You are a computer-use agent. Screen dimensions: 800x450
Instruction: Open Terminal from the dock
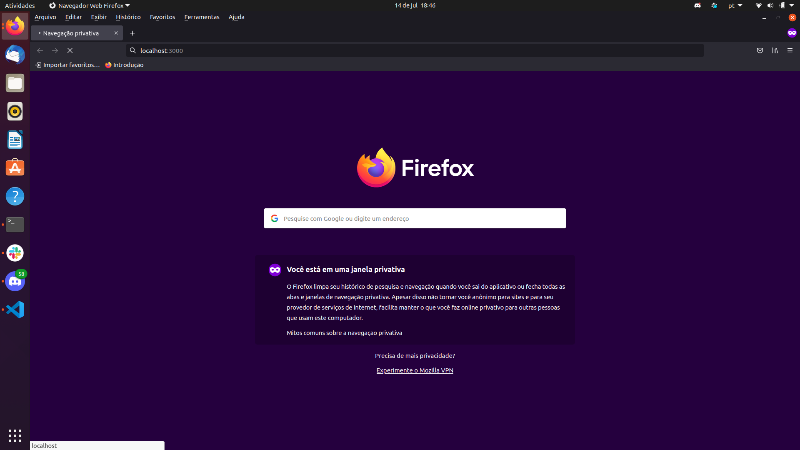coord(15,224)
